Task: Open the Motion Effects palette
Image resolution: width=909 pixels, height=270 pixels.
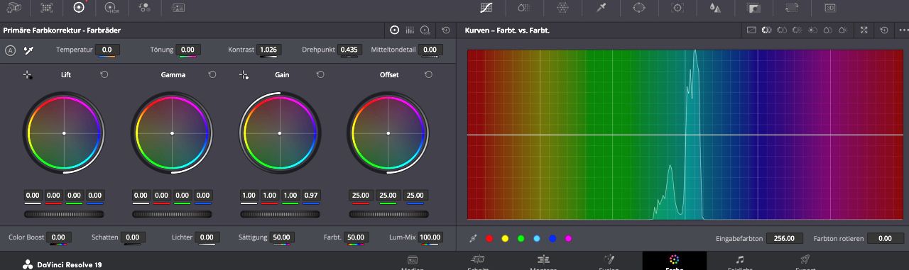Action: [178, 7]
